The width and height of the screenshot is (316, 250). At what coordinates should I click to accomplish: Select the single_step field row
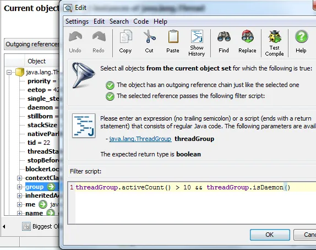click(43, 99)
